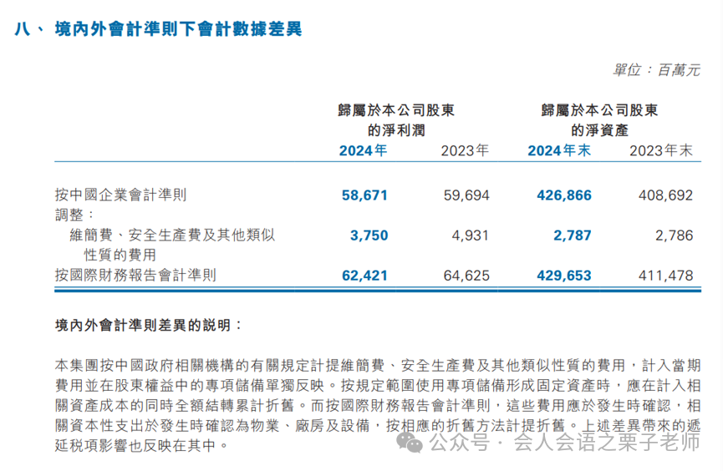Click the subheading 境內外會計準則差異的說明：

[x=149, y=326]
